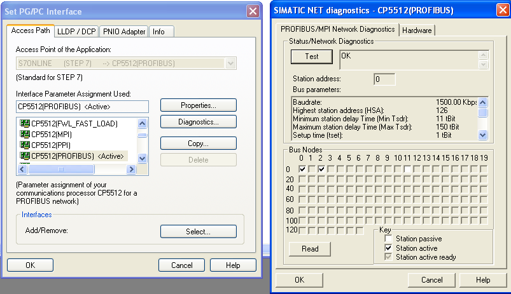The image size is (511, 294).
Task: Click the interface list vertical scroll thumb
Action: point(143,135)
